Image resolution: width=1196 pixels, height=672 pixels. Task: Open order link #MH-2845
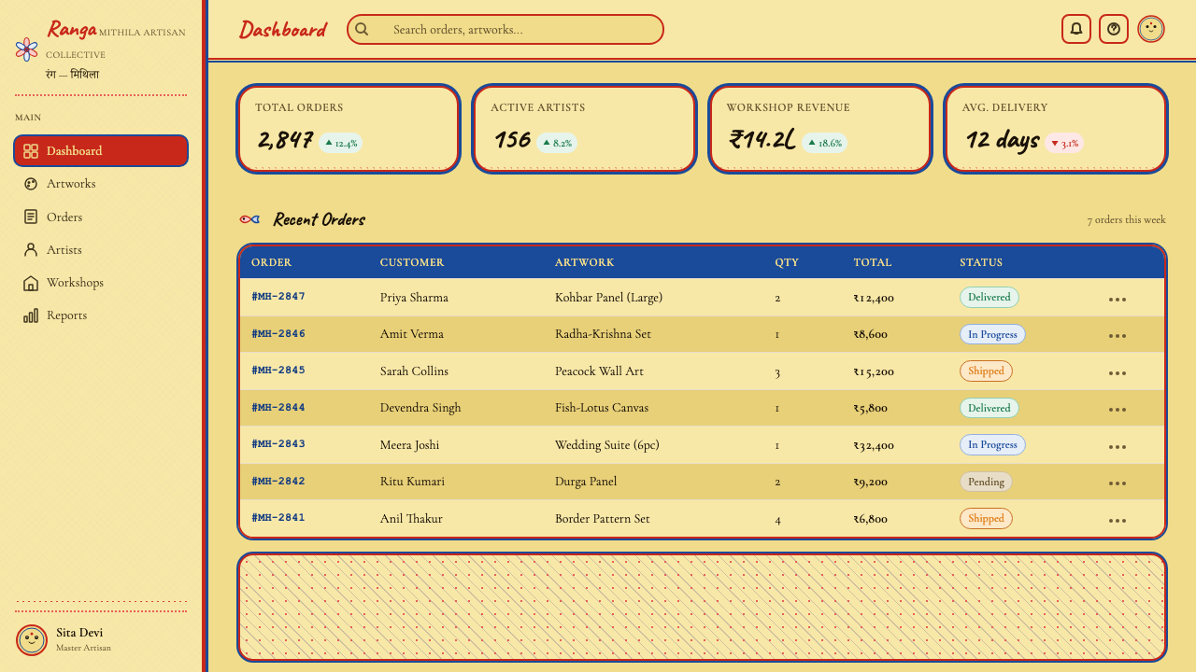coord(278,371)
